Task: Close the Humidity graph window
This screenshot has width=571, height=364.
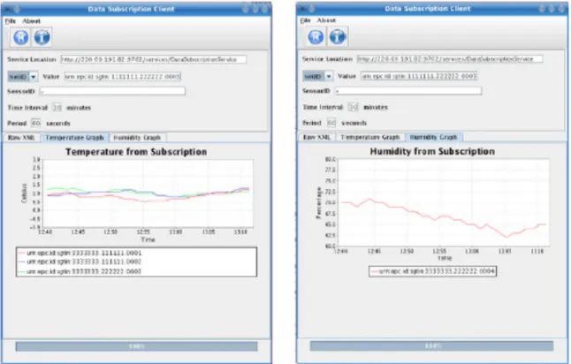Action: pyautogui.click(x=561, y=8)
